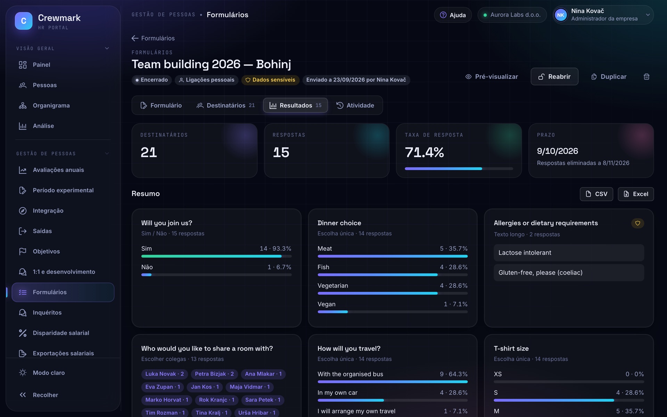Select the Luka Novak · 2 tag
This screenshot has height=417, width=667.
pyautogui.click(x=165, y=374)
